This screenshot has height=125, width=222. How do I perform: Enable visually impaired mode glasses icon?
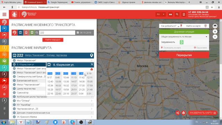[170, 14]
